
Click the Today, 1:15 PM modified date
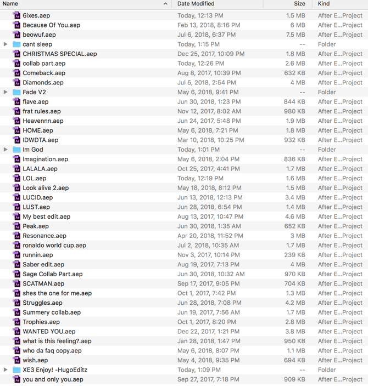coord(198,44)
